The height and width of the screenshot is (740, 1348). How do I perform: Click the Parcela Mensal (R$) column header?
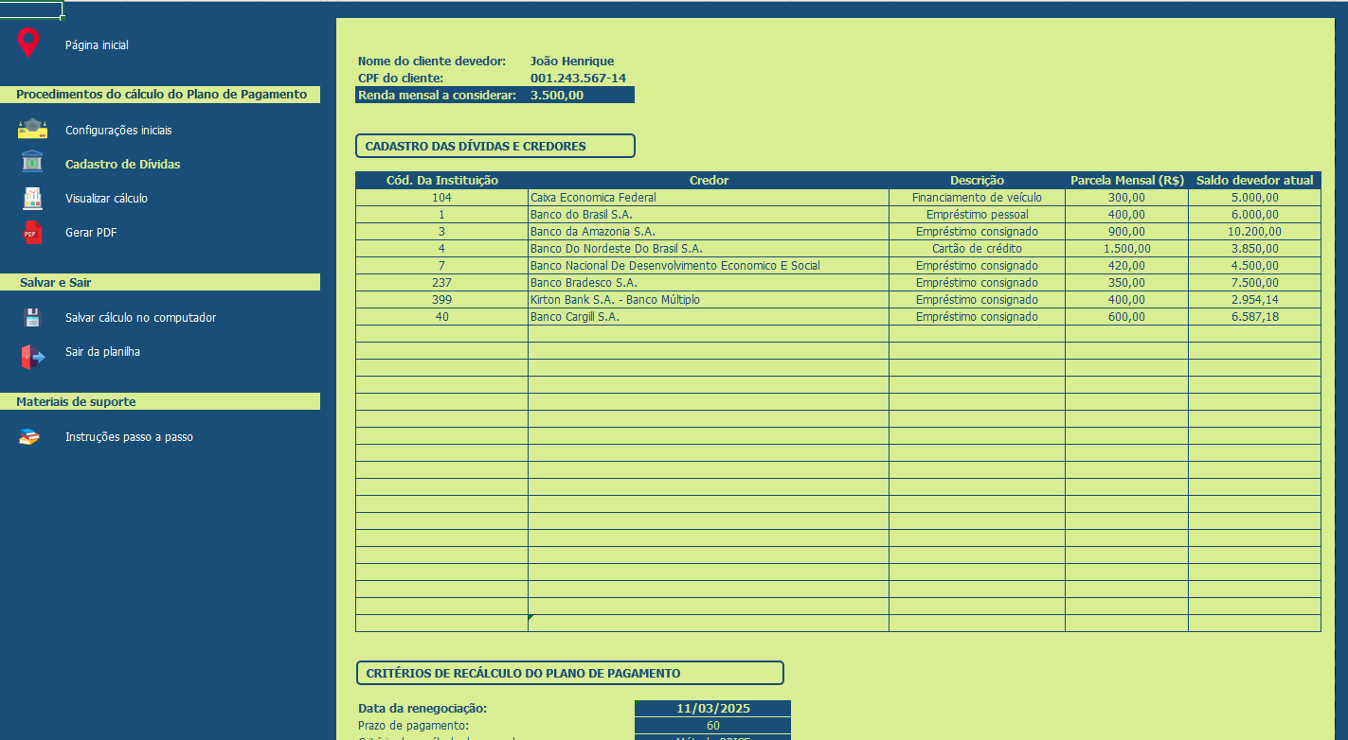pyautogui.click(x=1126, y=180)
